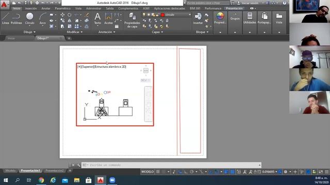Click the Insertar block icon

pos(198,18)
